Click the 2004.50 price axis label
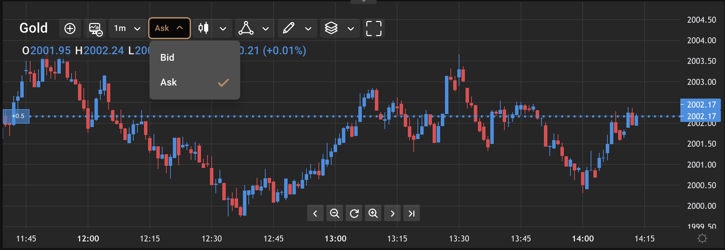 pos(702,20)
